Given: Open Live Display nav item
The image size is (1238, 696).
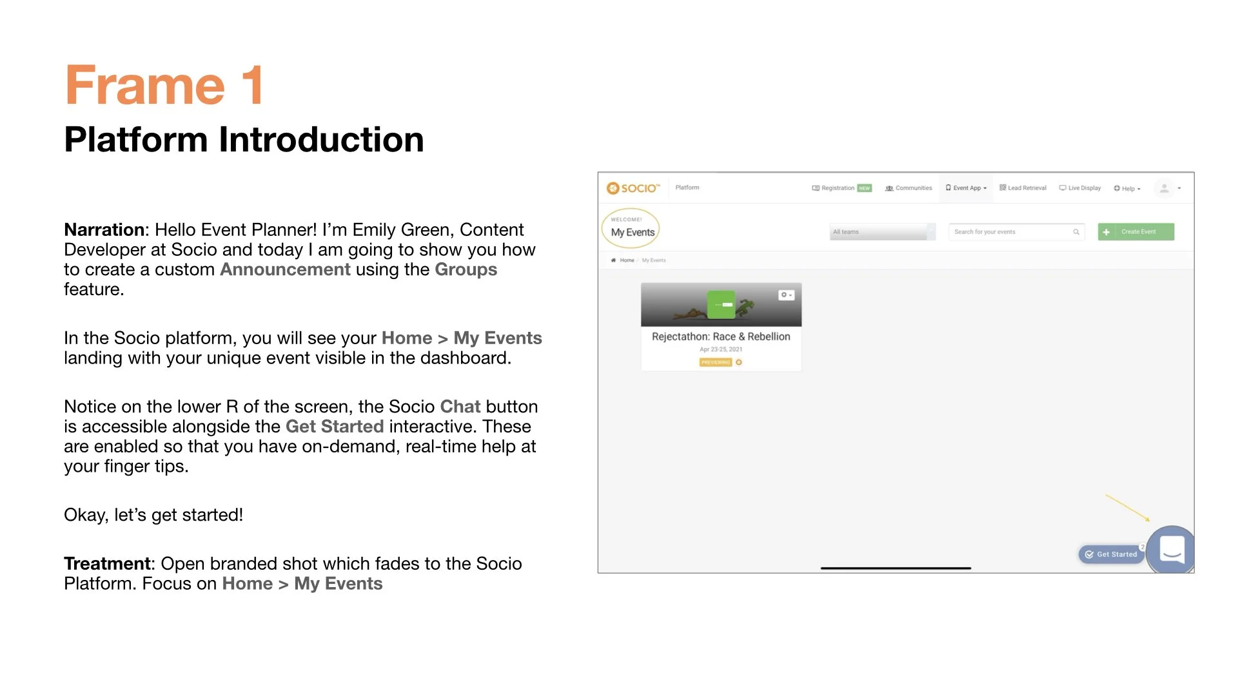Looking at the screenshot, I should 1080,188.
